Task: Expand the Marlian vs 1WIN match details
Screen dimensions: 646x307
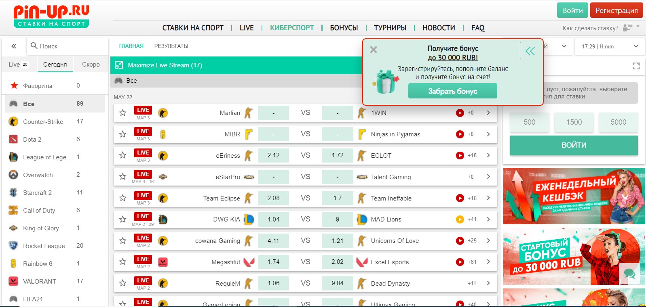Action: pos(488,113)
